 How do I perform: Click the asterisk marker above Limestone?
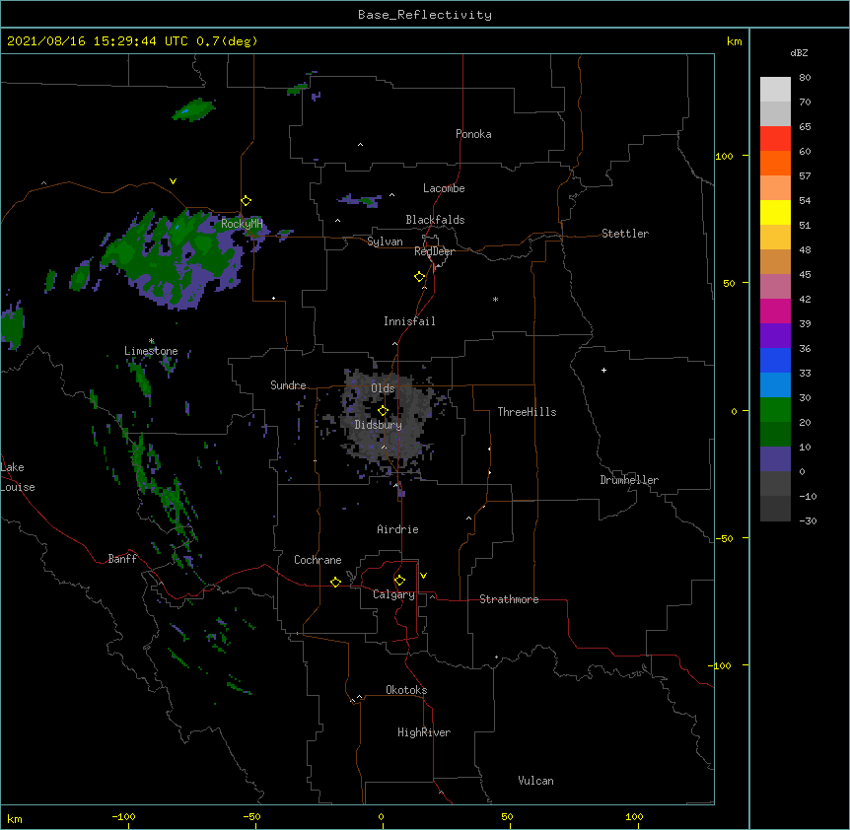pyautogui.click(x=151, y=341)
